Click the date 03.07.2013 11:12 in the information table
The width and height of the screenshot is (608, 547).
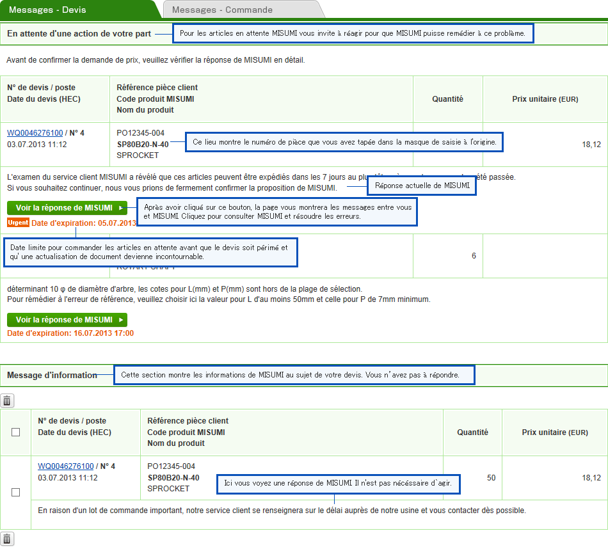(x=67, y=478)
